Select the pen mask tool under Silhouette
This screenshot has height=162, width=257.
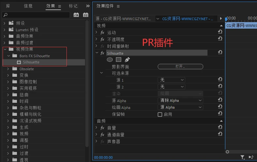point(127,60)
